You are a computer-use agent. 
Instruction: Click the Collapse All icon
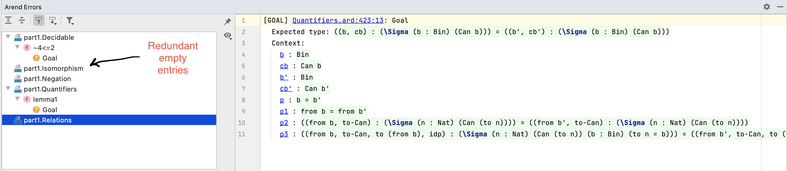pyautogui.click(x=22, y=20)
